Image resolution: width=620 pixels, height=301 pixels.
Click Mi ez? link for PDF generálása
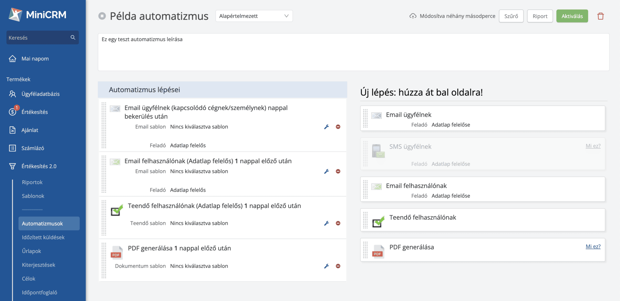point(593,246)
